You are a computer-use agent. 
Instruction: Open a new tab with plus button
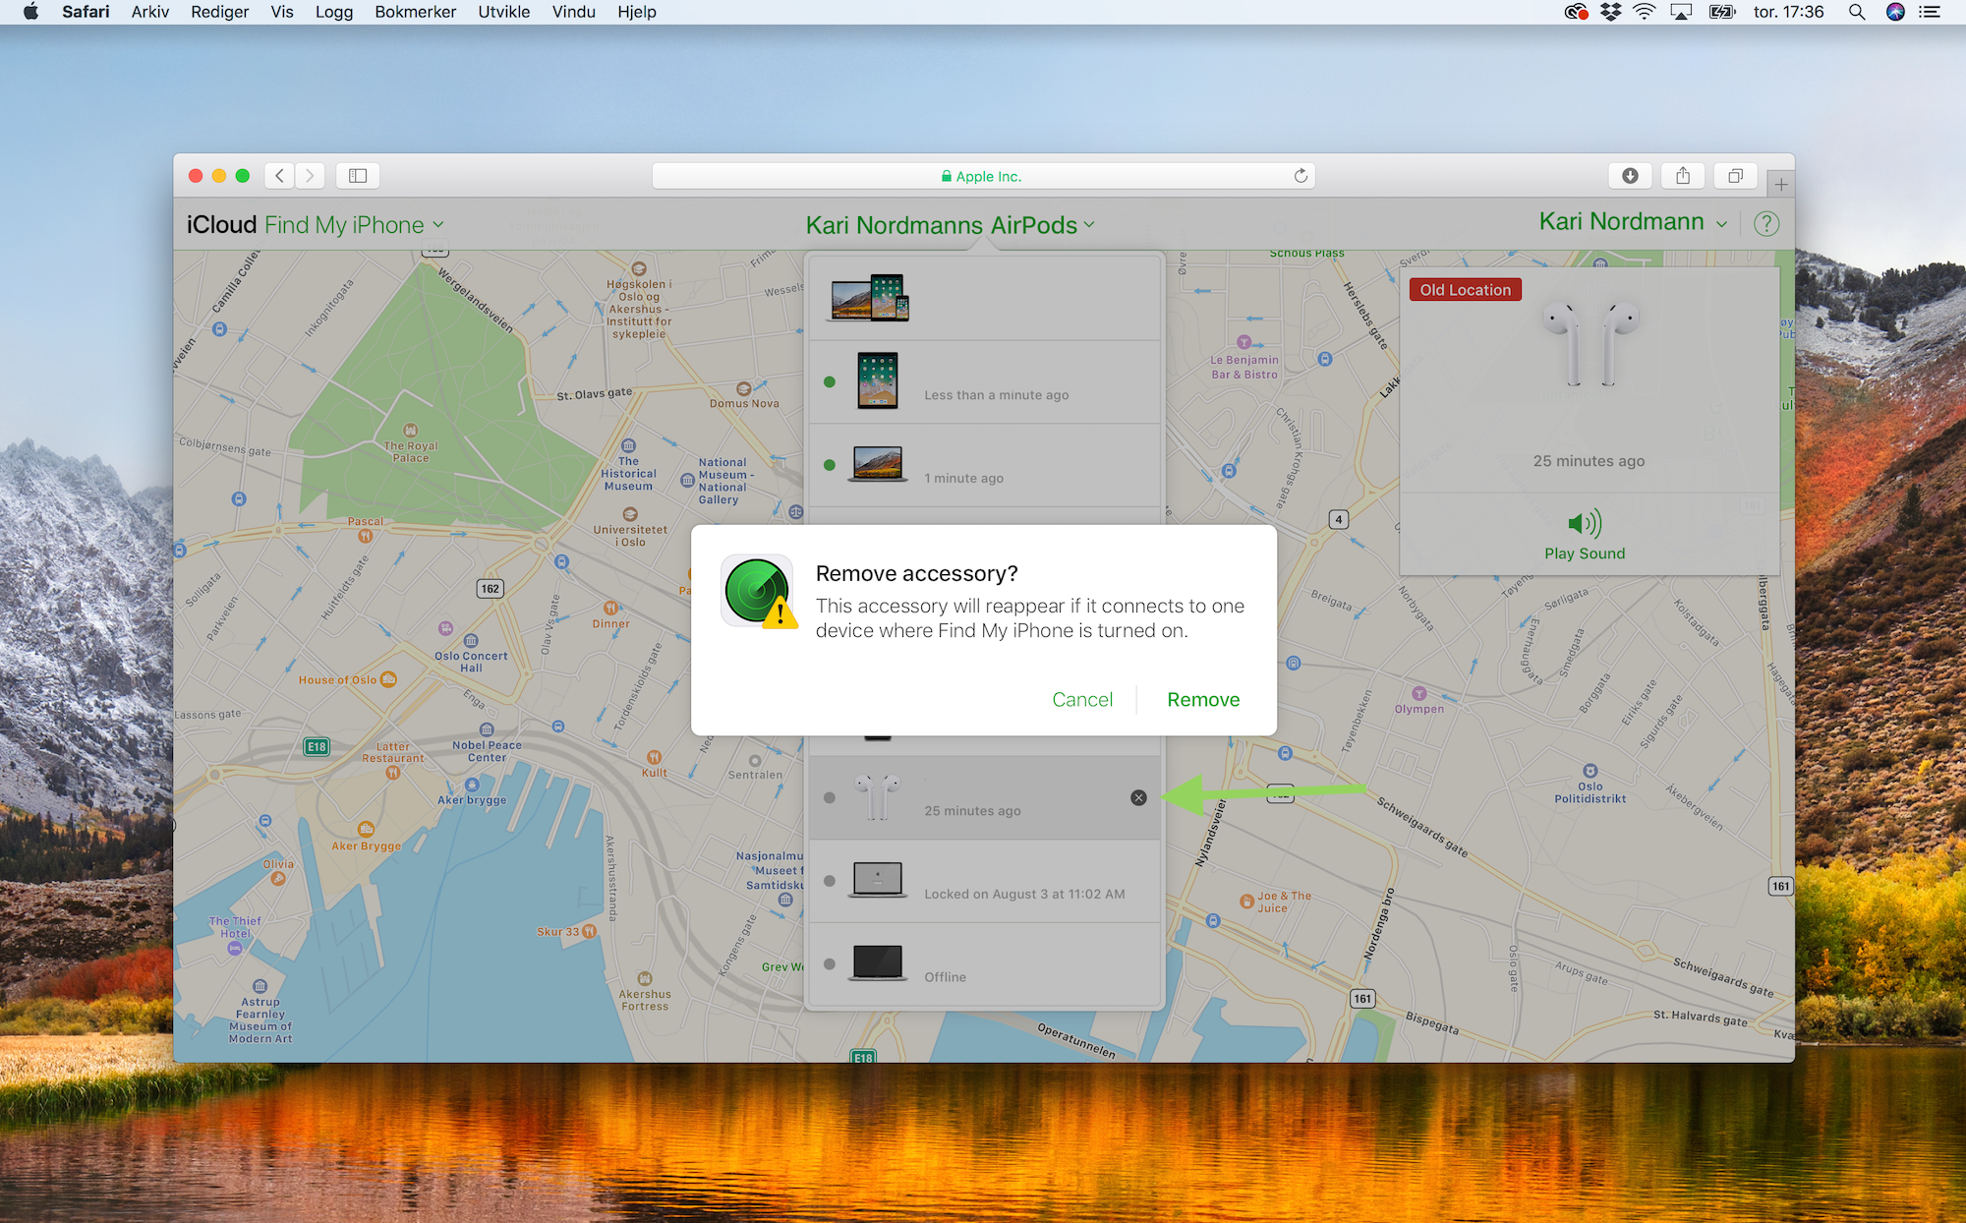pos(1780,184)
